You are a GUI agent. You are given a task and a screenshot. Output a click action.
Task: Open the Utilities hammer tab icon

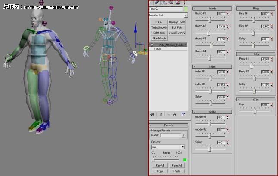click(x=184, y=2)
